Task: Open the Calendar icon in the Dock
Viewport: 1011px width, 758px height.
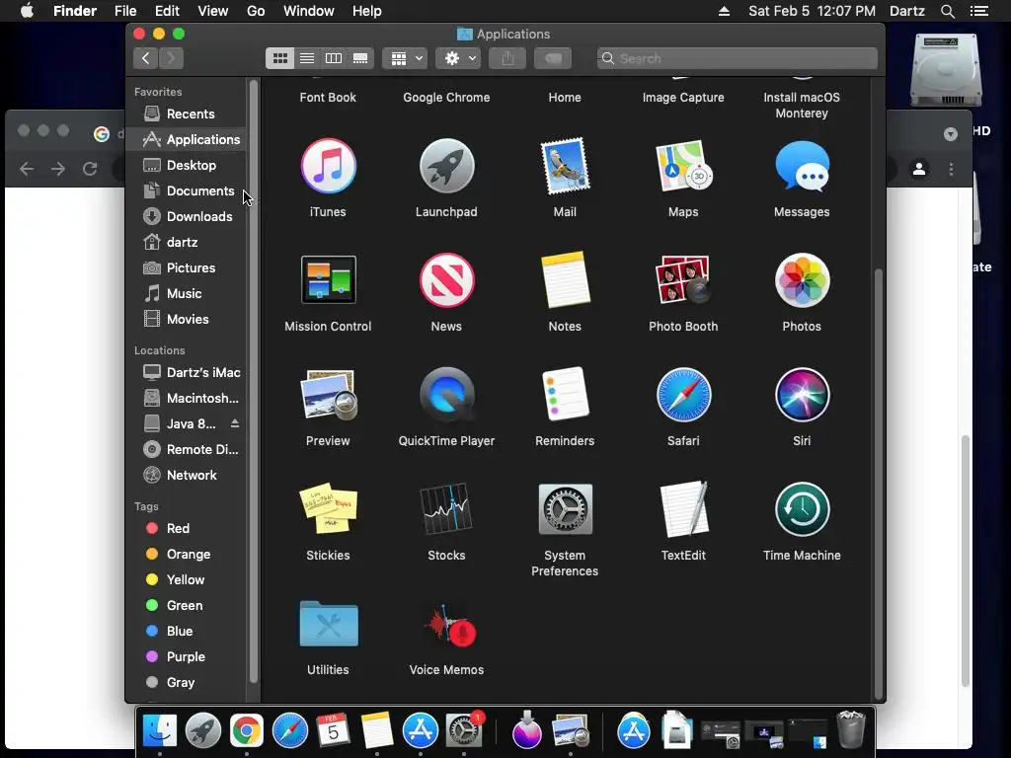Action: click(x=334, y=730)
